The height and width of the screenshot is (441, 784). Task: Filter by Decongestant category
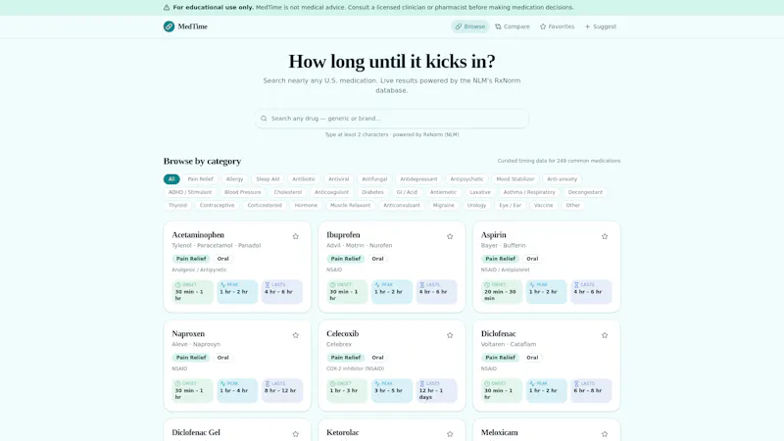(x=585, y=192)
